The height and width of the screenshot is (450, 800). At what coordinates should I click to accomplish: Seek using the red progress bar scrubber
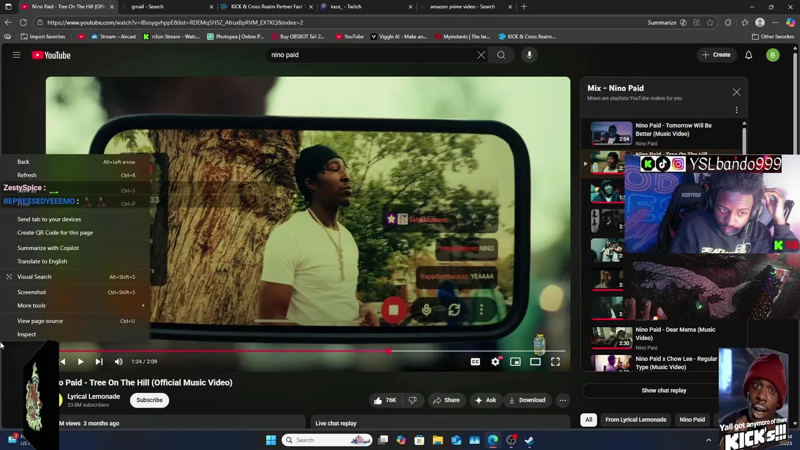(389, 351)
